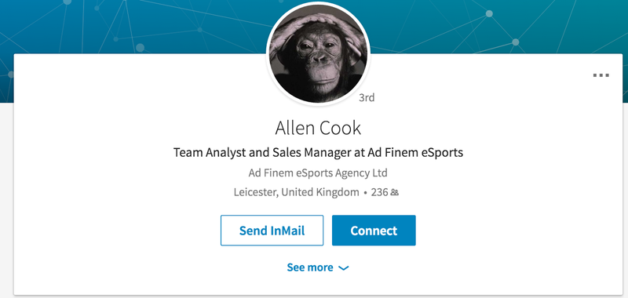Click the blue Connect button

374,231
